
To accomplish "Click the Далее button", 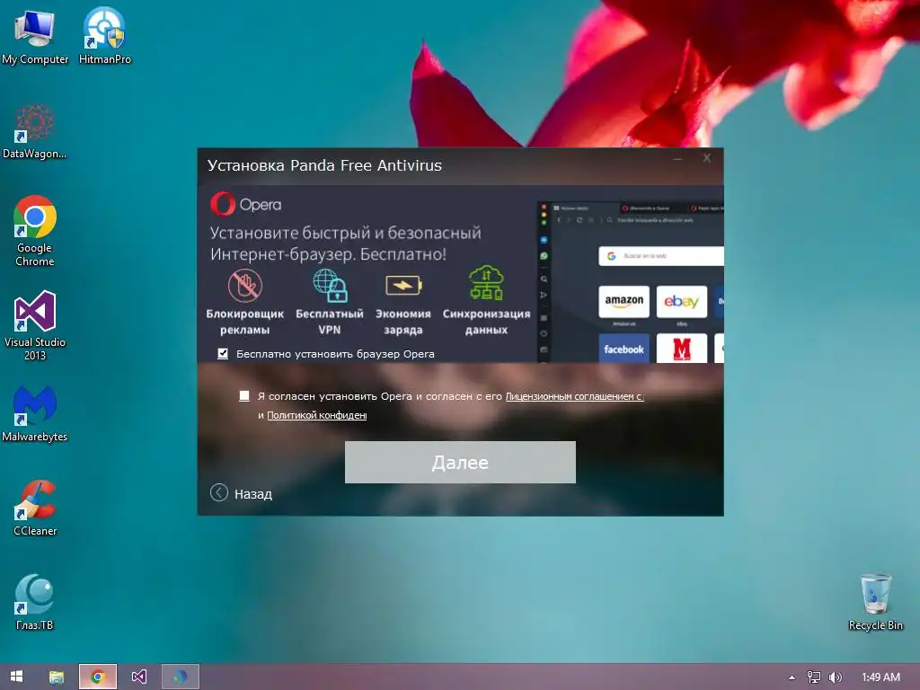I will pyautogui.click(x=460, y=463).
